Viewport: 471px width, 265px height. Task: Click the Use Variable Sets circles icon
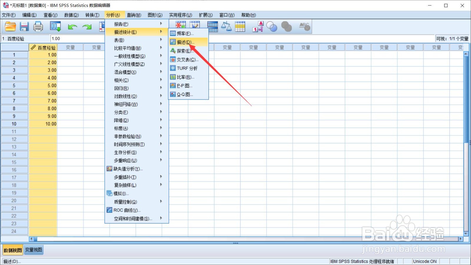(272, 27)
